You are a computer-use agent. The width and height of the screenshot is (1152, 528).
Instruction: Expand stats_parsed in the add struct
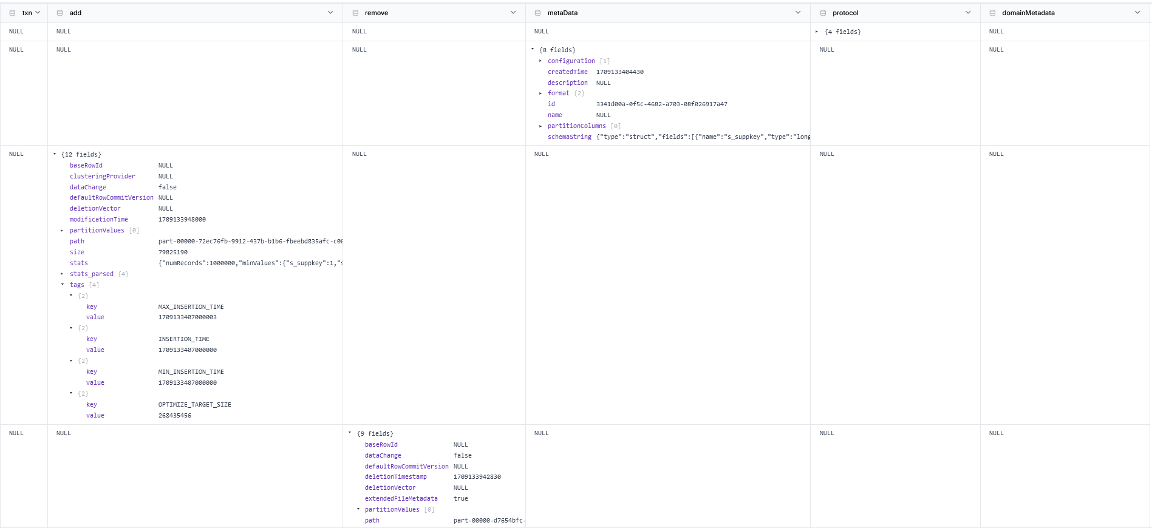coord(62,274)
